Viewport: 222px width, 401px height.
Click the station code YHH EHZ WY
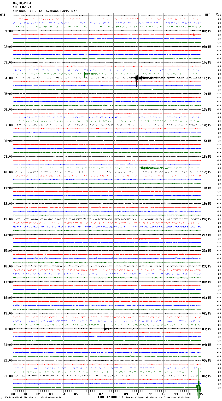[x=22, y=7]
